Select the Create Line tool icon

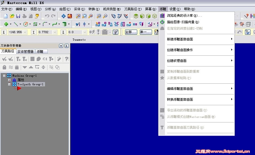[16, 24]
